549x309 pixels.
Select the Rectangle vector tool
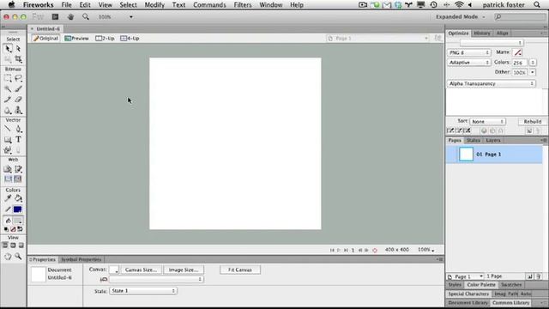pos(8,139)
